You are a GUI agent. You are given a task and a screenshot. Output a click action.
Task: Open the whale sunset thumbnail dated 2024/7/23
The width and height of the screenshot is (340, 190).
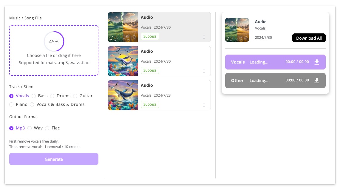[123, 95]
